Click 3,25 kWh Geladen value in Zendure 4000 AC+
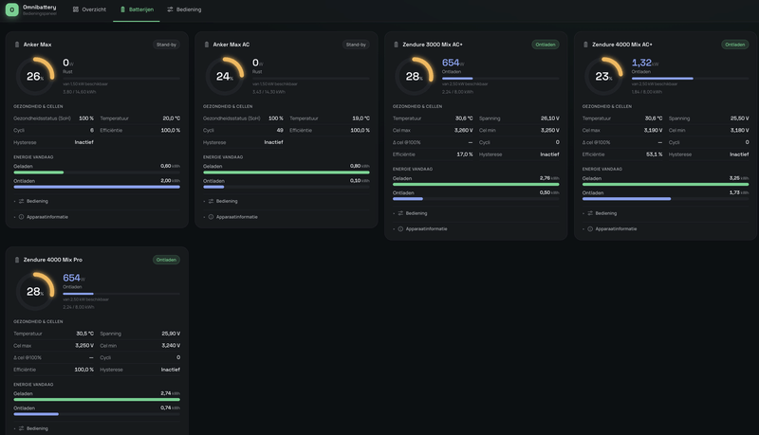This screenshot has width=759, height=435. (x=739, y=178)
